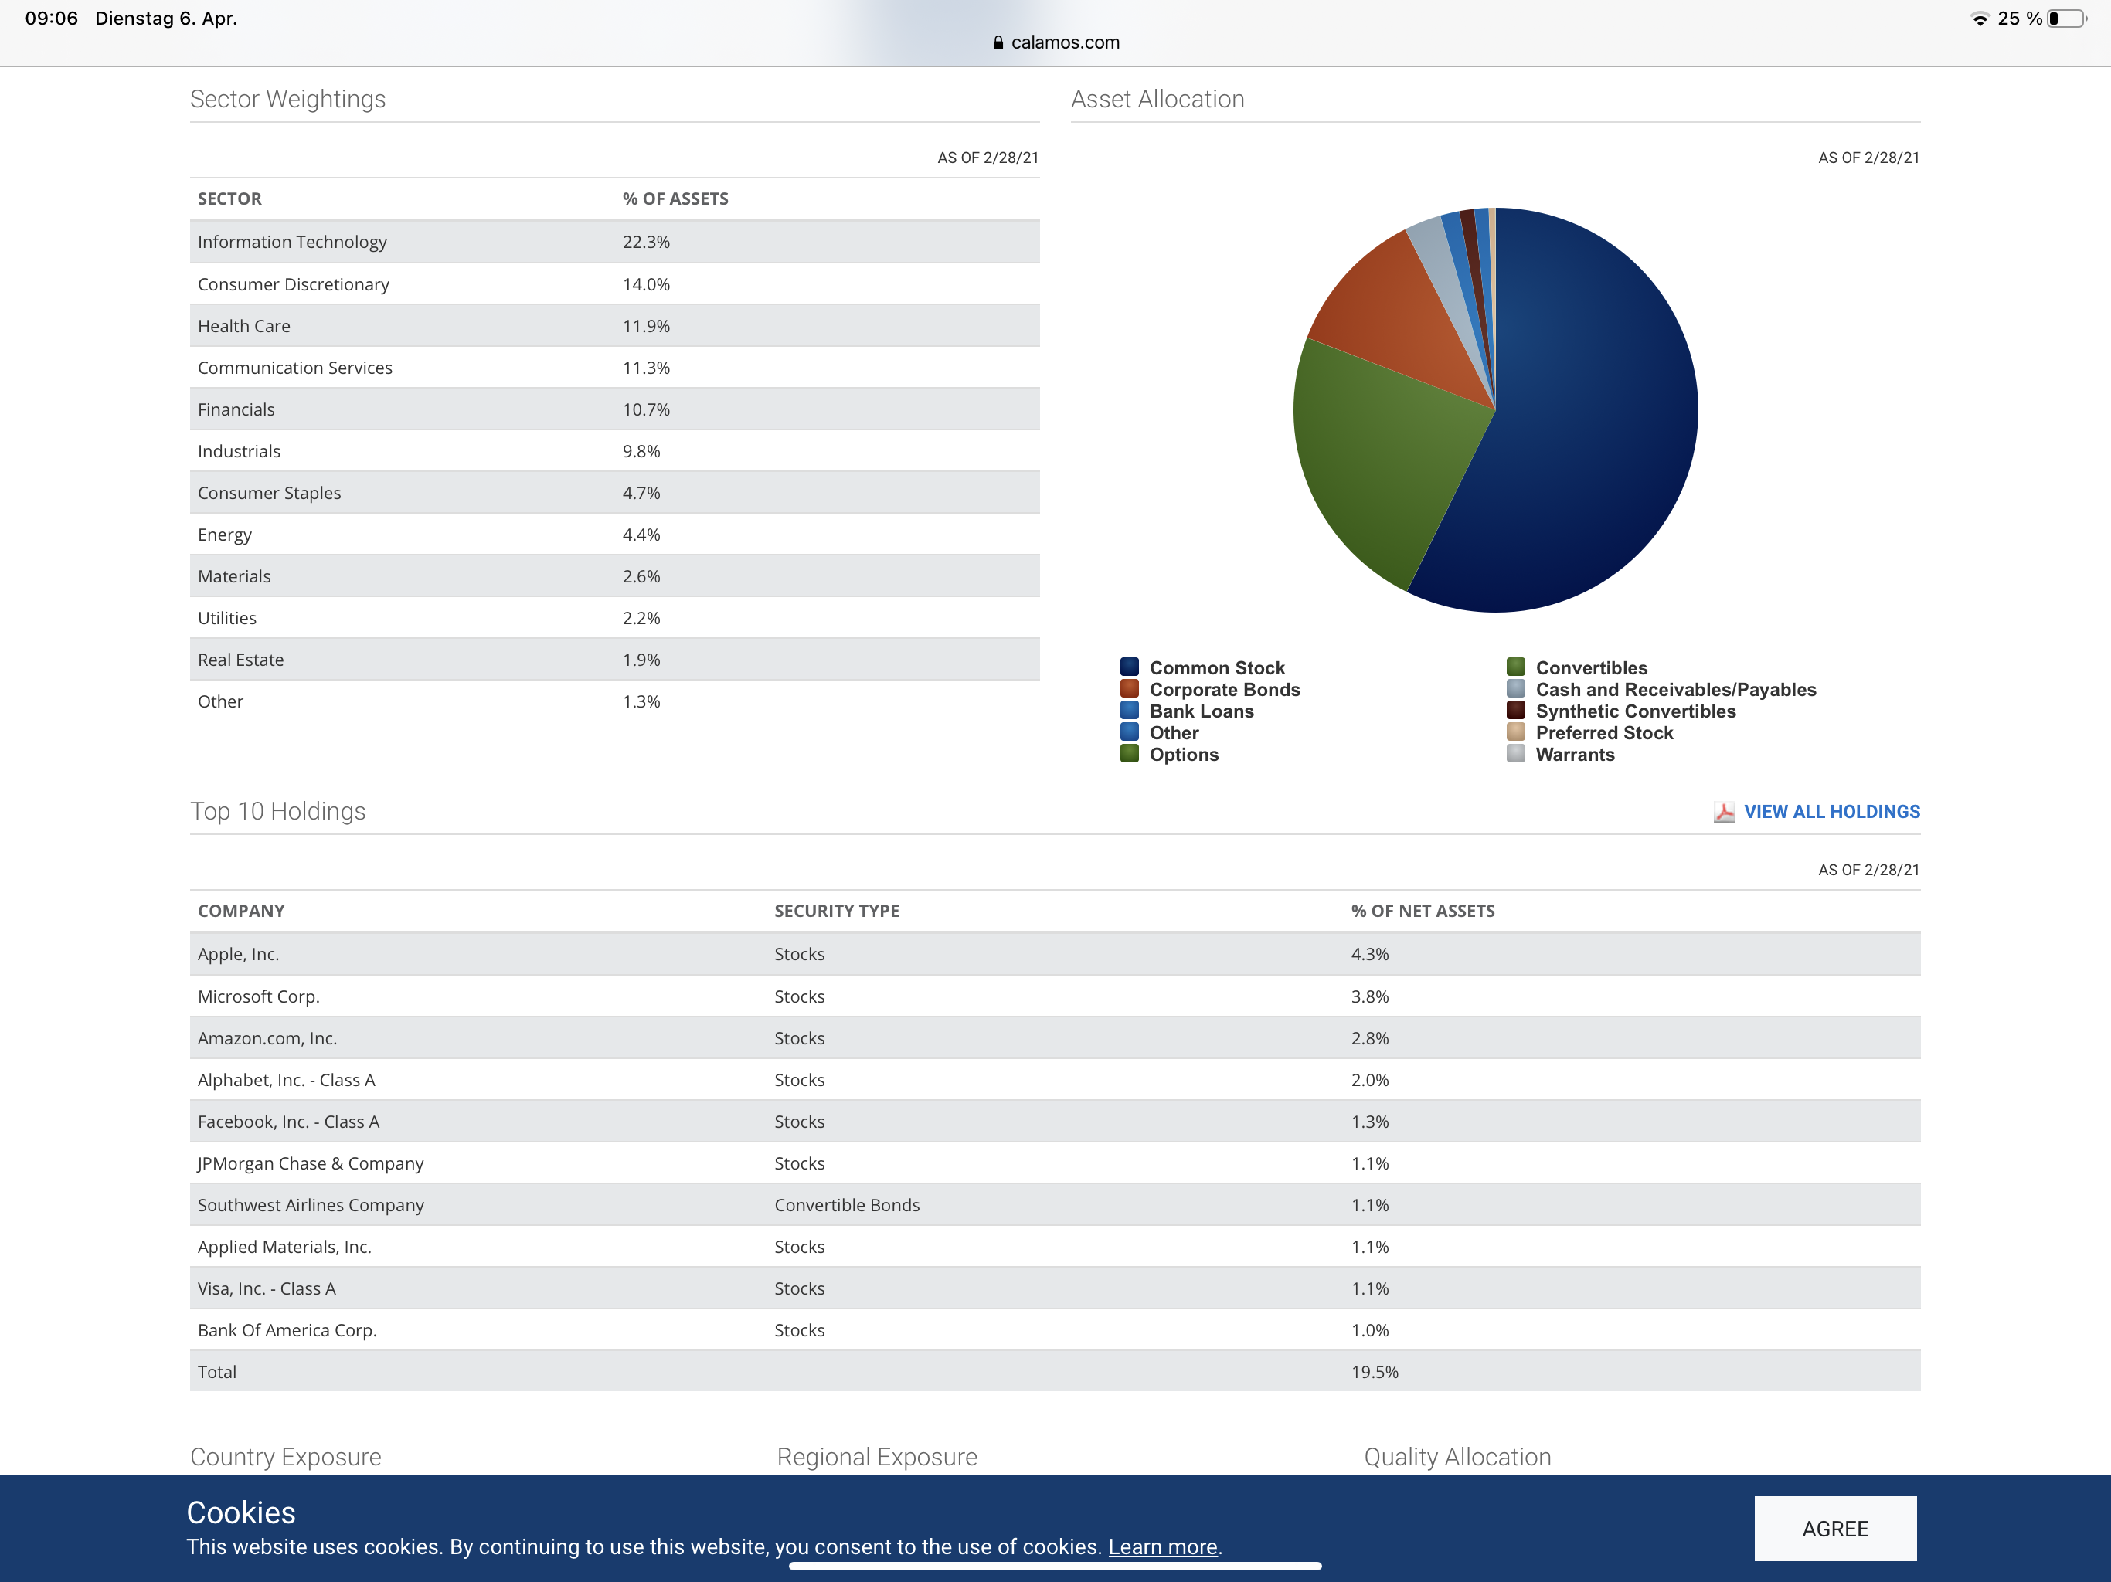The height and width of the screenshot is (1582, 2111).
Task: Click the Convertibles legend swatch
Action: coord(1515,667)
